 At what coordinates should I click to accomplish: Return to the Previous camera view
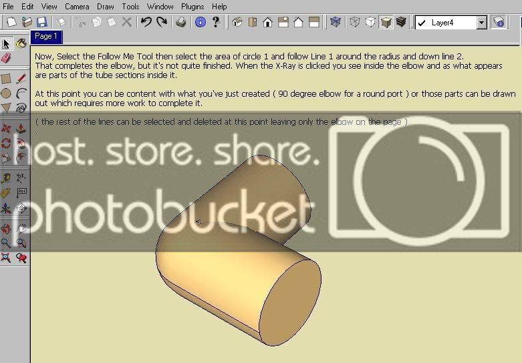[x=21, y=258]
